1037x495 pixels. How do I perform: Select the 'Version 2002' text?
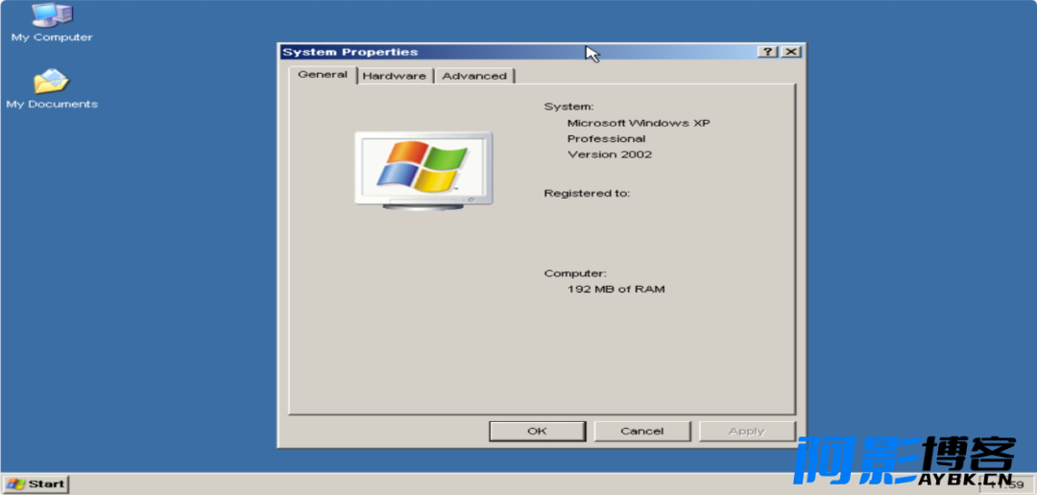pos(610,154)
